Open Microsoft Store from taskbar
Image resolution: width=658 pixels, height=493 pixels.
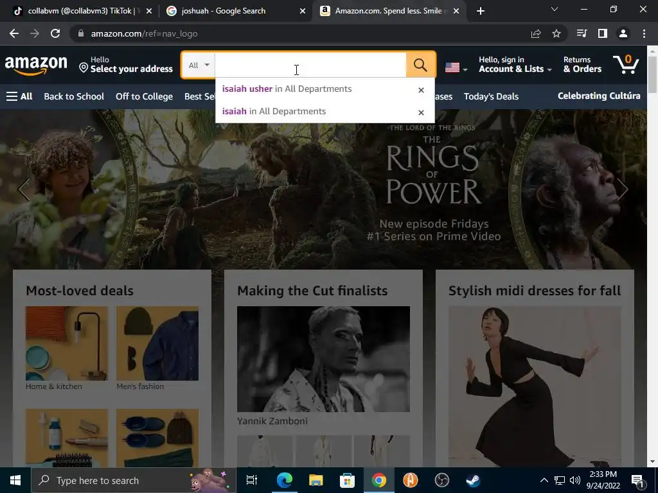coord(347,480)
